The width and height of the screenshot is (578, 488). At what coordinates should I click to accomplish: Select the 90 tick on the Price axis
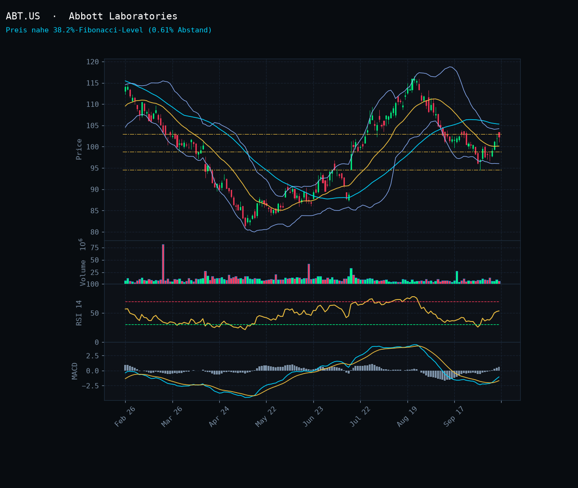pos(95,189)
